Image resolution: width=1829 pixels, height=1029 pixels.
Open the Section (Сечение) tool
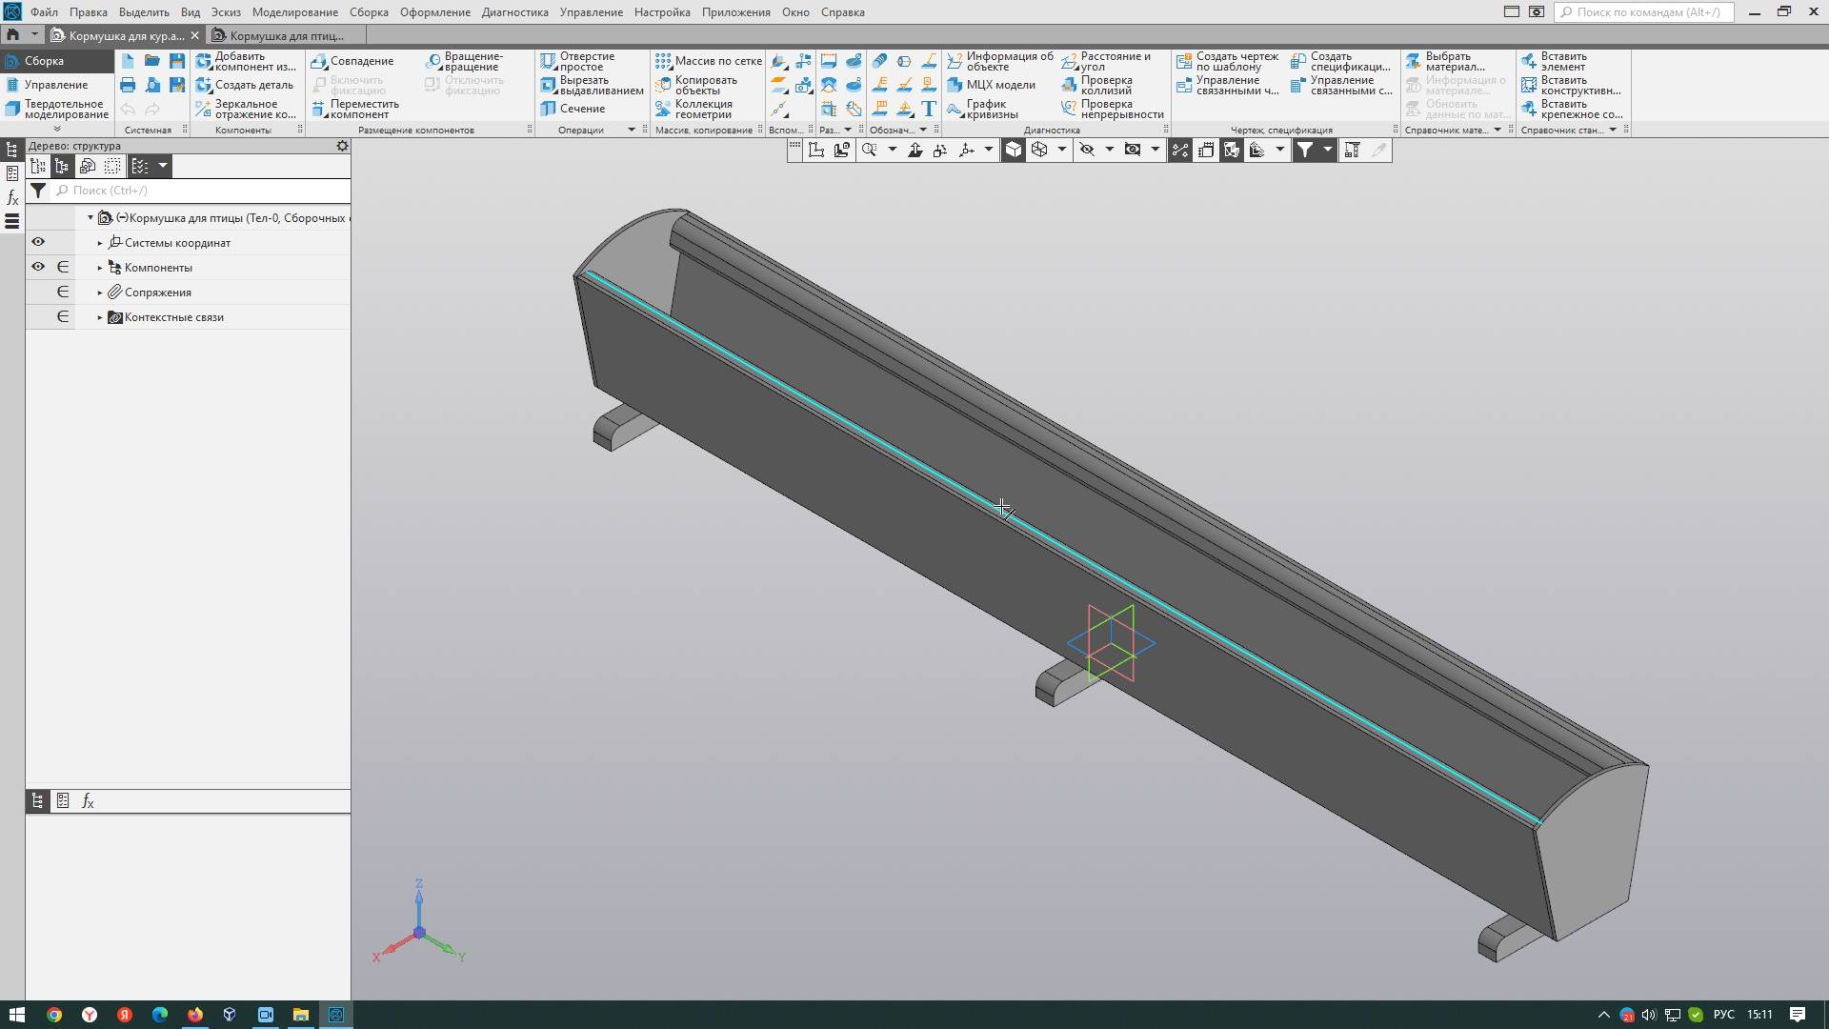coord(572,109)
